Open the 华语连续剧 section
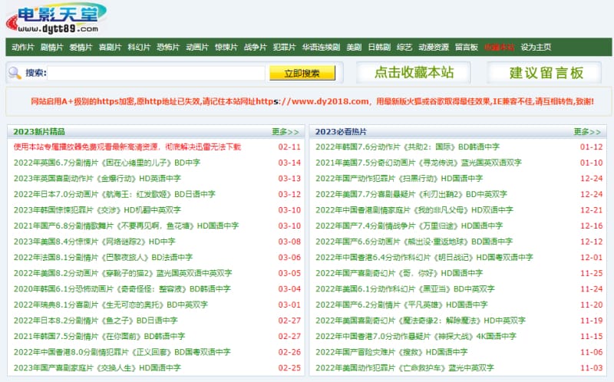Screen dimensions: 614x382 (321, 48)
